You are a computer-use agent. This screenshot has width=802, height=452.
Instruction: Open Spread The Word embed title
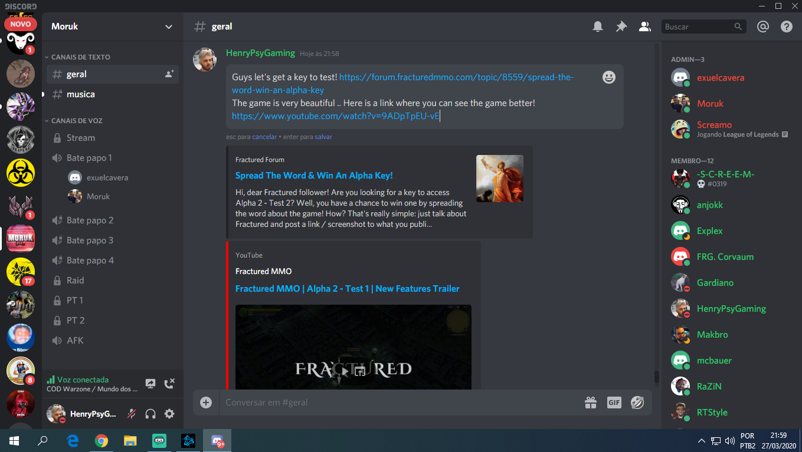[314, 176]
